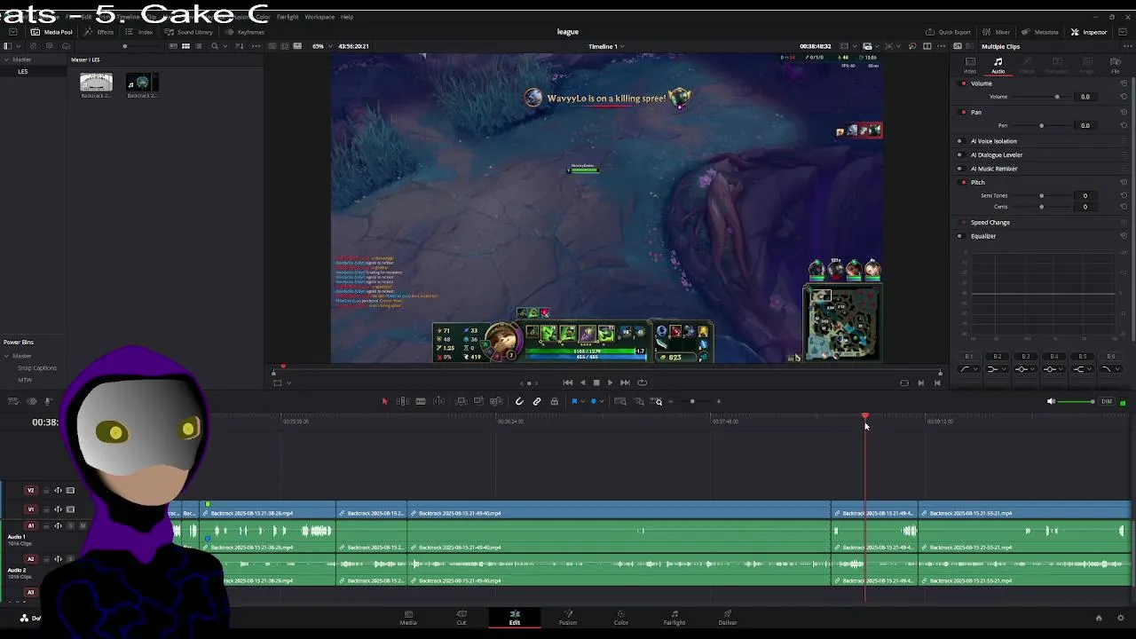The height and width of the screenshot is (639, 1136).
Task: Play the timeline in reverse
Action: coord(582,383)
